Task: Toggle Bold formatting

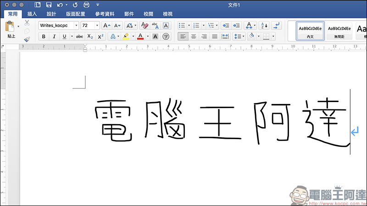Action: click(x=44, y=36)
